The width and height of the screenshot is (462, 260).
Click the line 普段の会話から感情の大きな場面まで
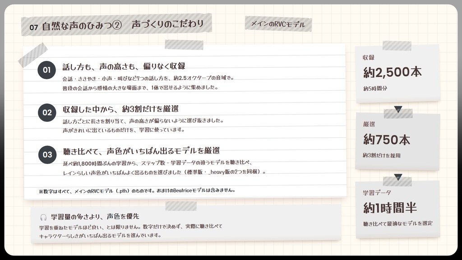coord(140,88)
